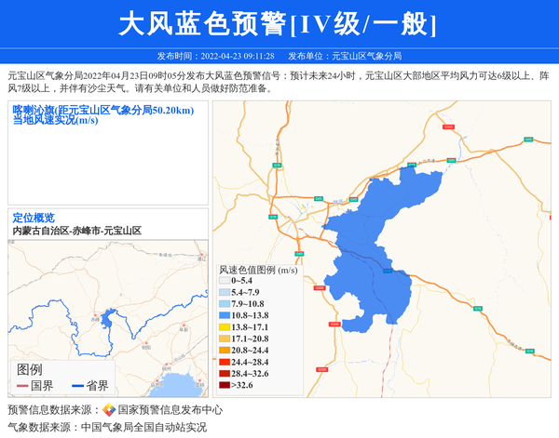Click the blue 元宝山区 highlighted map region
Screen dimensions: 559x438
[382, 242]
